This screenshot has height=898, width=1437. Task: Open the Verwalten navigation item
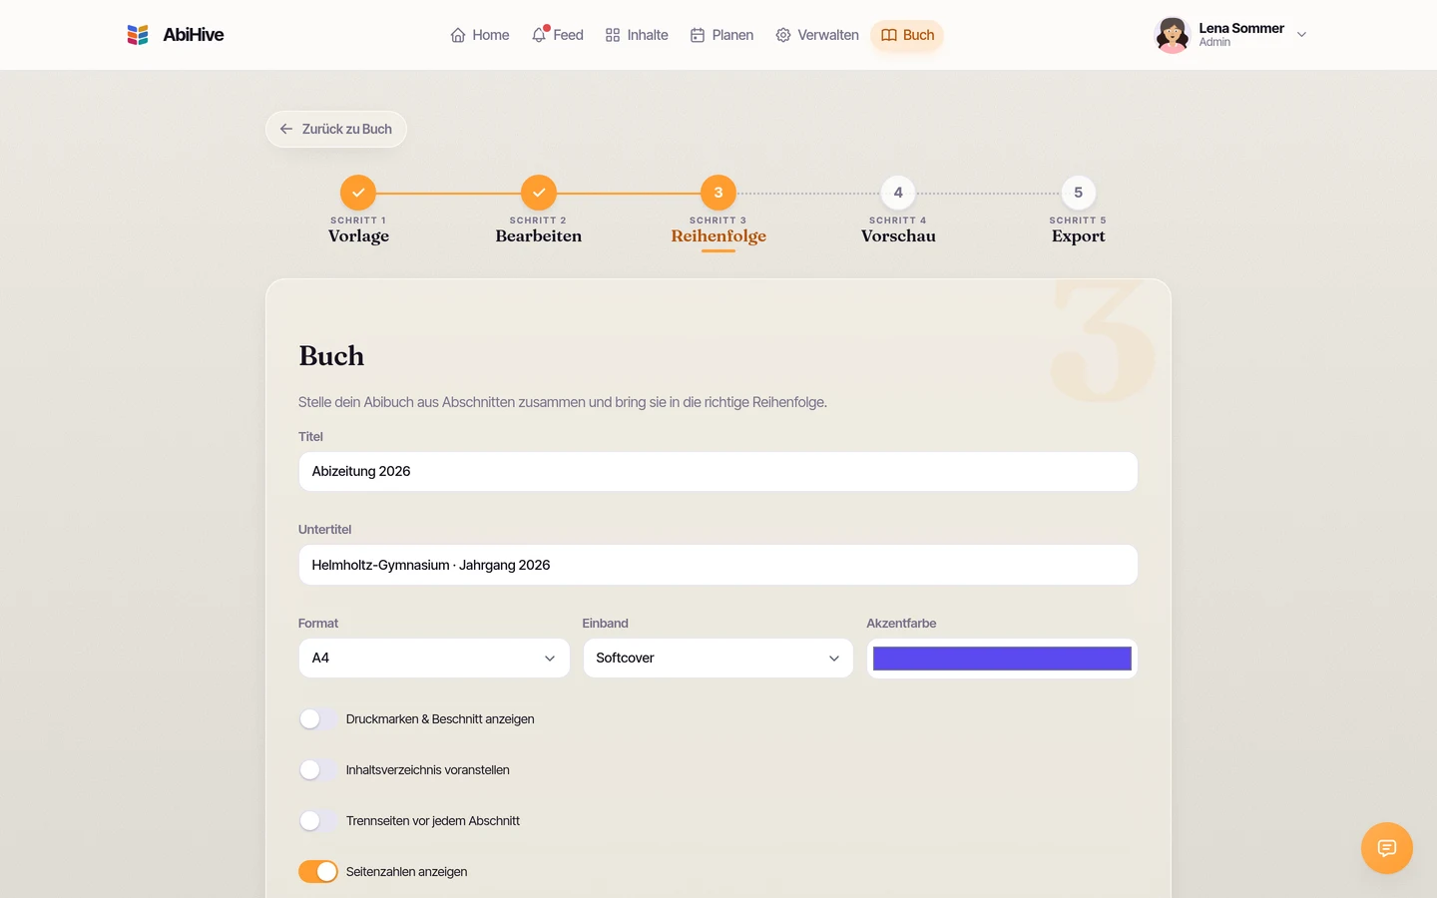[x=817, y=35]
